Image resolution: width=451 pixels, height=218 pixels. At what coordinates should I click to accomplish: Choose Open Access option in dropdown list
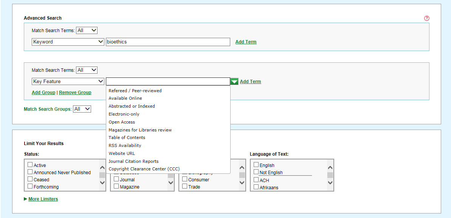tap(122, 122)
